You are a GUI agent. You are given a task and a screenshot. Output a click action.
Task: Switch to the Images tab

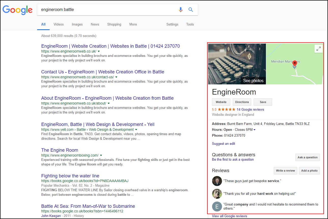(77, 24)
